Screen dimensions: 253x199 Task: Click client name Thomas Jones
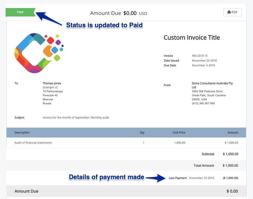[x=52, y=83]
